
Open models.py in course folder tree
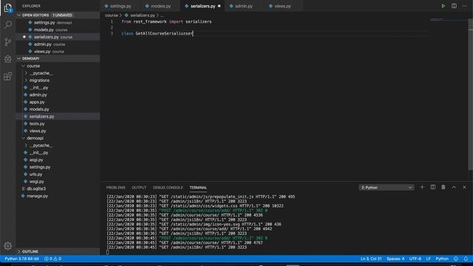click(58, 109)
